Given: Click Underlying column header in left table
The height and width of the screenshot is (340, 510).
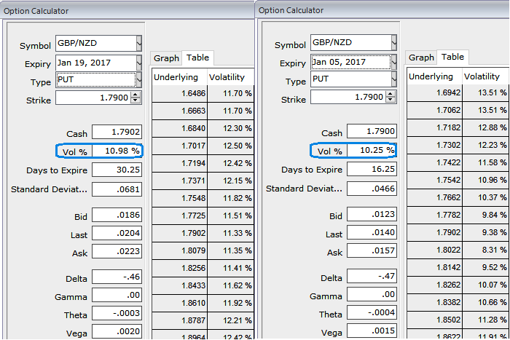Looking at the screenshot, I should (179, 77).
